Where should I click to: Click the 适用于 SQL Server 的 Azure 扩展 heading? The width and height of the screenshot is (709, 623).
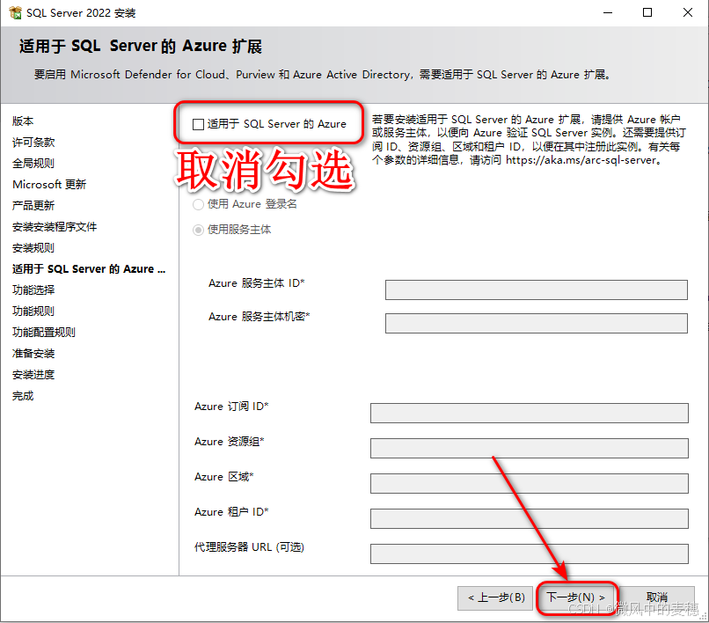141,46
